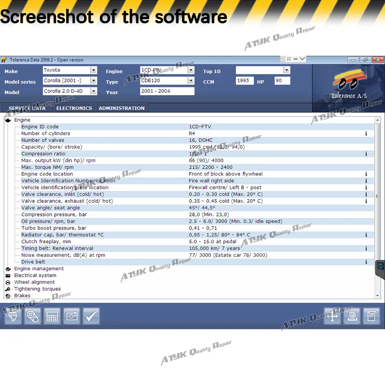Click the grid icon in title bar
This screenshot has height=385, width=385.
[x=283, y=59]
